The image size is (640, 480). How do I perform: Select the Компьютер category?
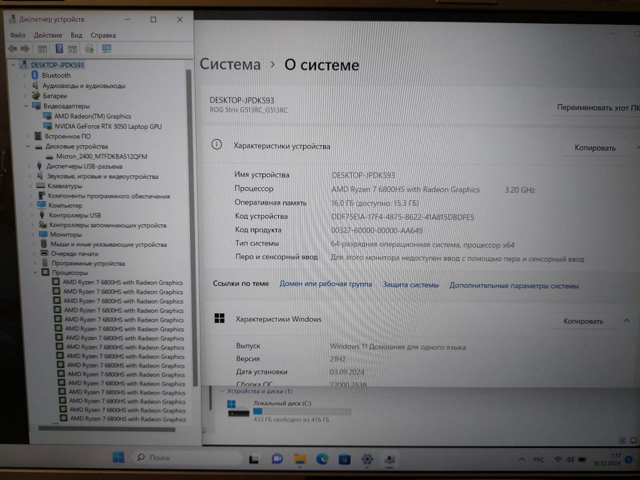coord(65,206)
